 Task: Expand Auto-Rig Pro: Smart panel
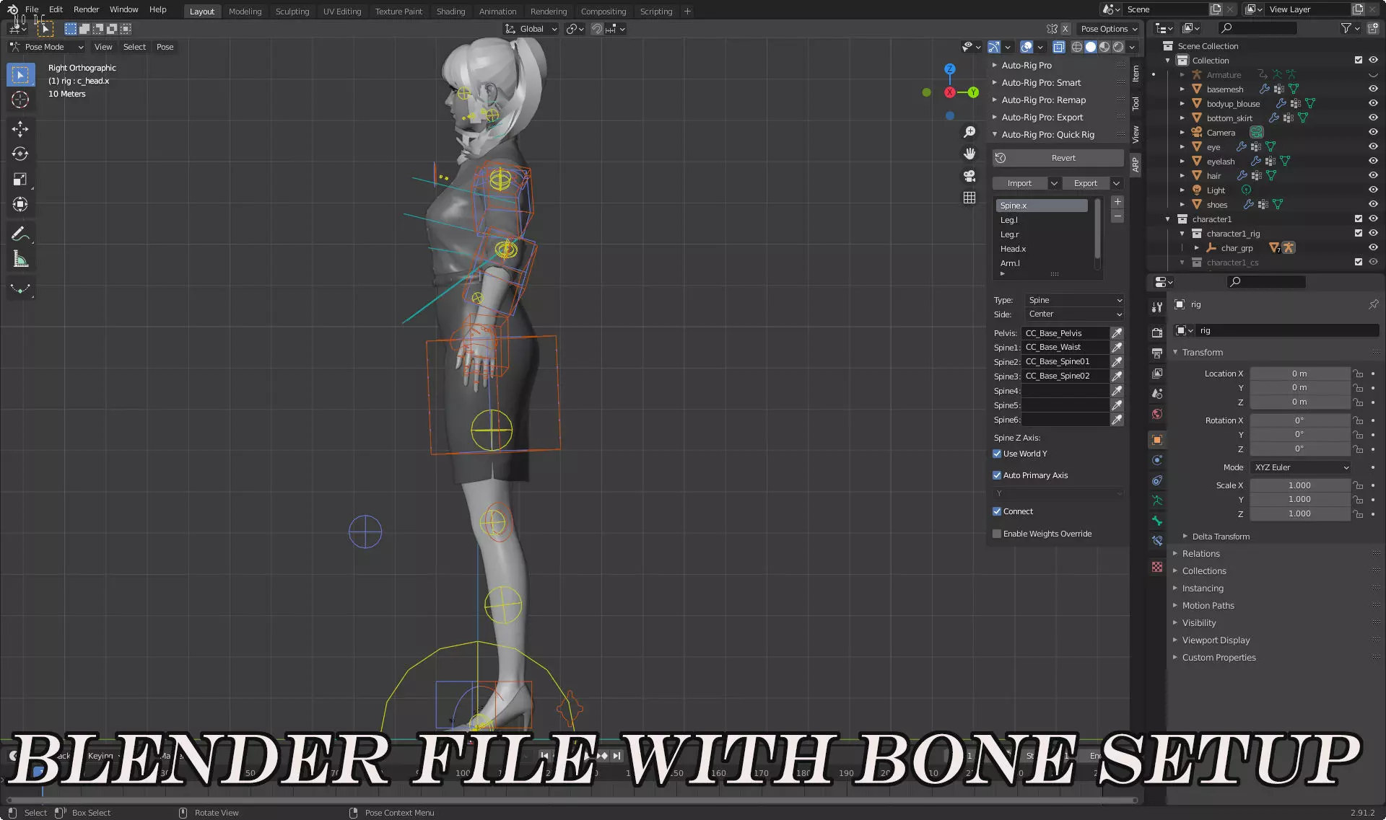[1041, 83]
